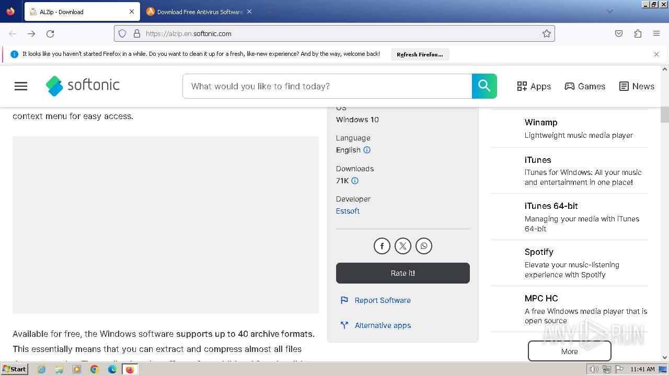Close the Antivirus Software tab
The height and width of the screenshot is (376, 669).
tap(249, 11)
